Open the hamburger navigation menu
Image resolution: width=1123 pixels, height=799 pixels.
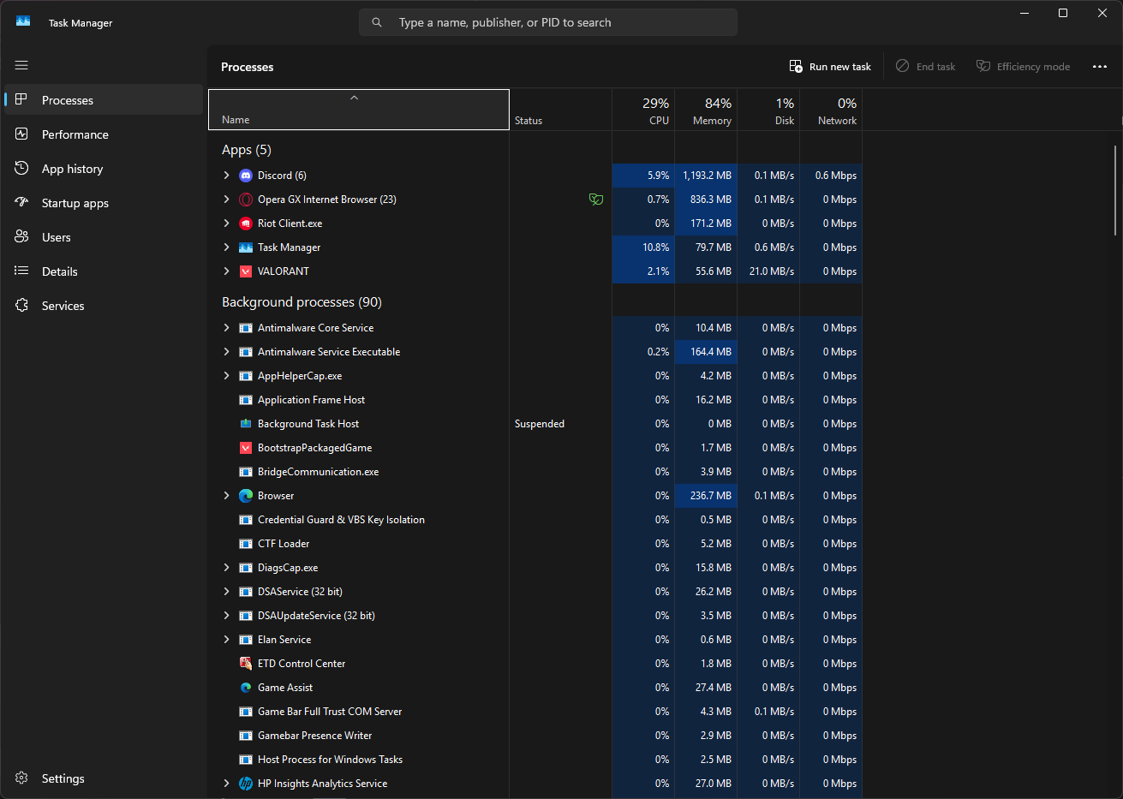[x=21, y=65]
